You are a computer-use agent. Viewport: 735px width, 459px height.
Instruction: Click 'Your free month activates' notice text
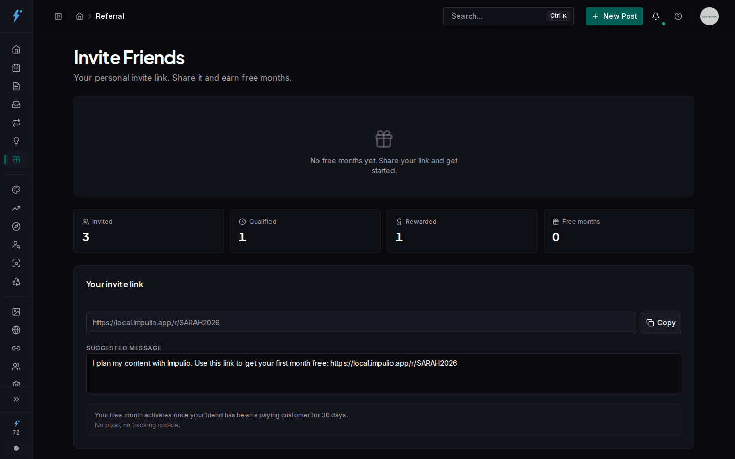tap(222, 415)
